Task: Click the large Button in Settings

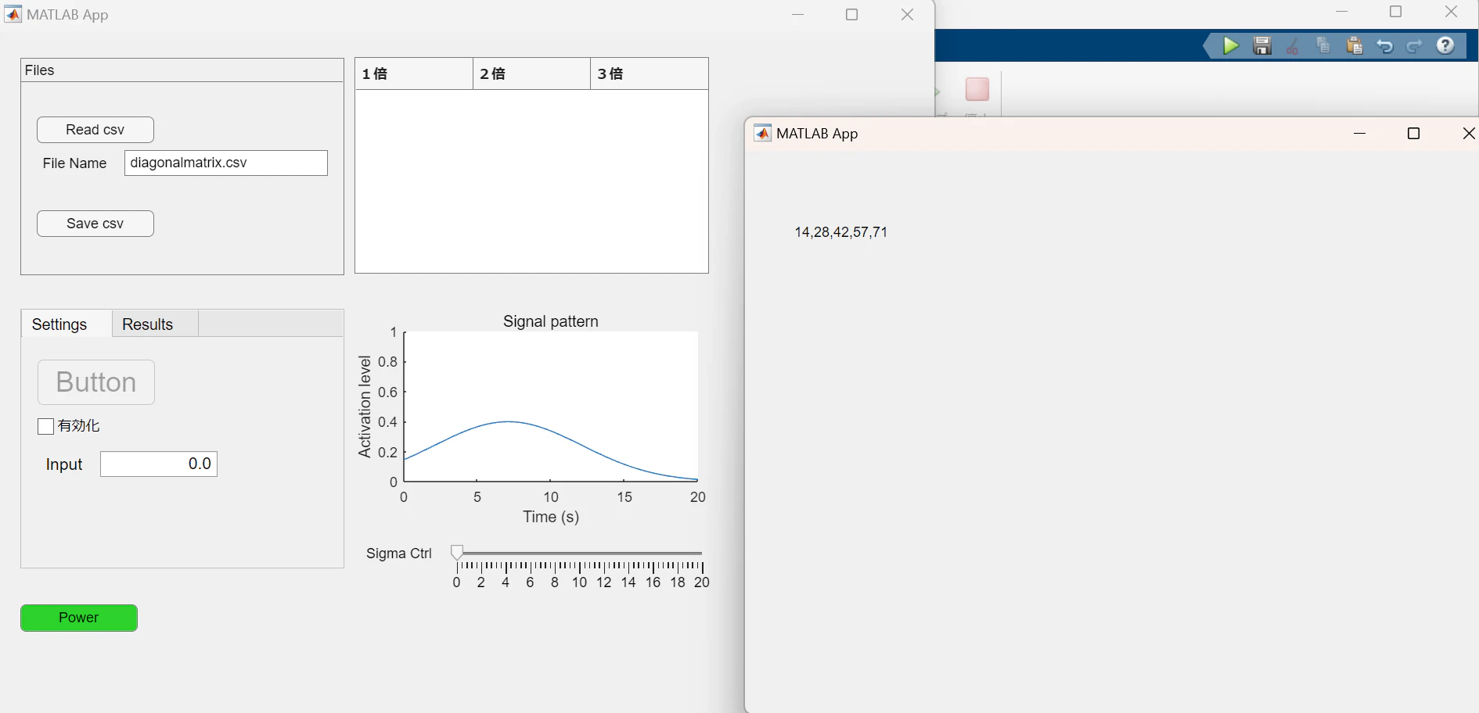Action: tap(96, 382)
